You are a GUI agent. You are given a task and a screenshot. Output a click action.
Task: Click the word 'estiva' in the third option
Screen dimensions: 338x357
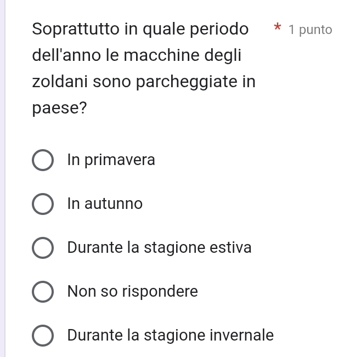(233, 247)
